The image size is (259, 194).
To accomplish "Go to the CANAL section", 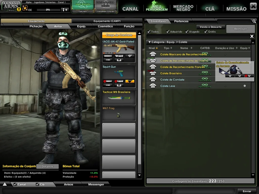I will pos(130,9).
